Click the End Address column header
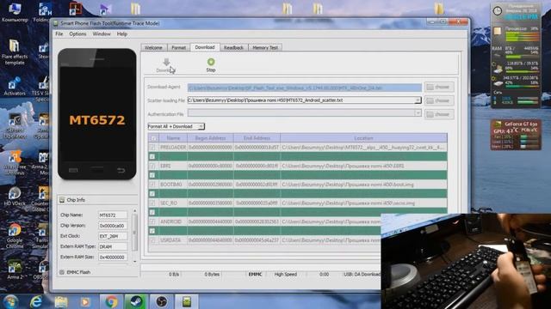This screenshot has width=551, height=309. (x=257, y=138)
